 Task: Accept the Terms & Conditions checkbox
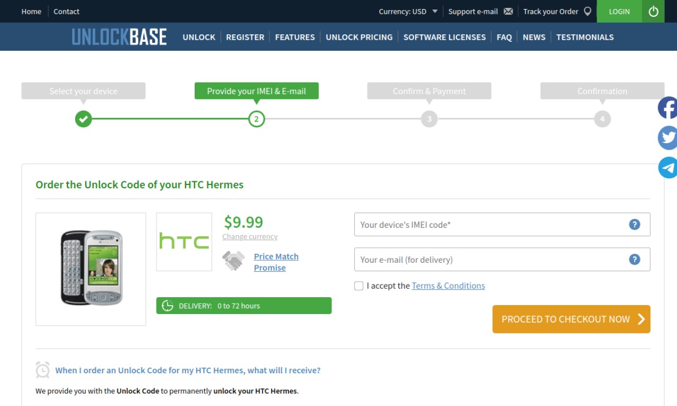pos(359,285)
